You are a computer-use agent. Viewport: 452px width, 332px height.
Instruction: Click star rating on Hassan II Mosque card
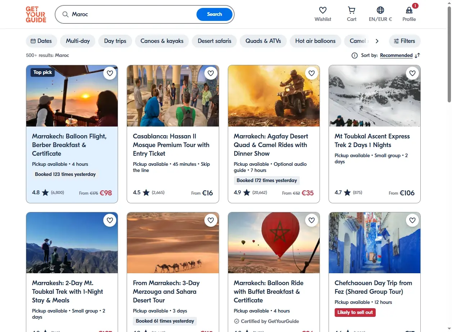click(x=146, y=192)
